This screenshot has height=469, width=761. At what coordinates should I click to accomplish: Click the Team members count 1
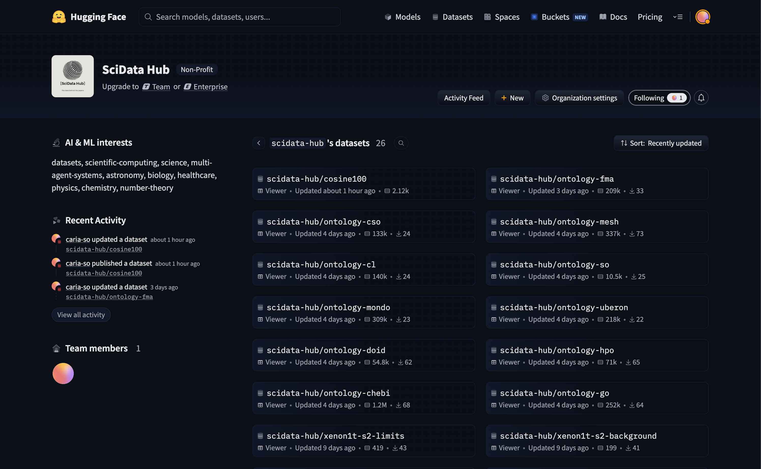[138, 348]
